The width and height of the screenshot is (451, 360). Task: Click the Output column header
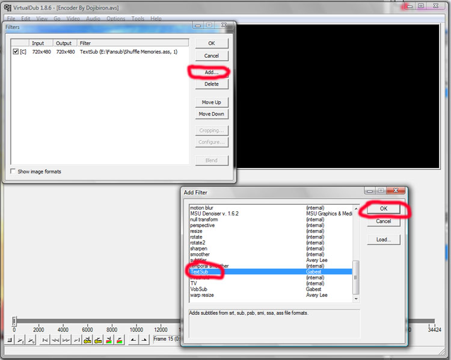[x=65, y=43]
